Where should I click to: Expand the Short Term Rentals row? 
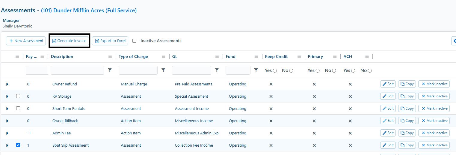[x=7, y=109]
